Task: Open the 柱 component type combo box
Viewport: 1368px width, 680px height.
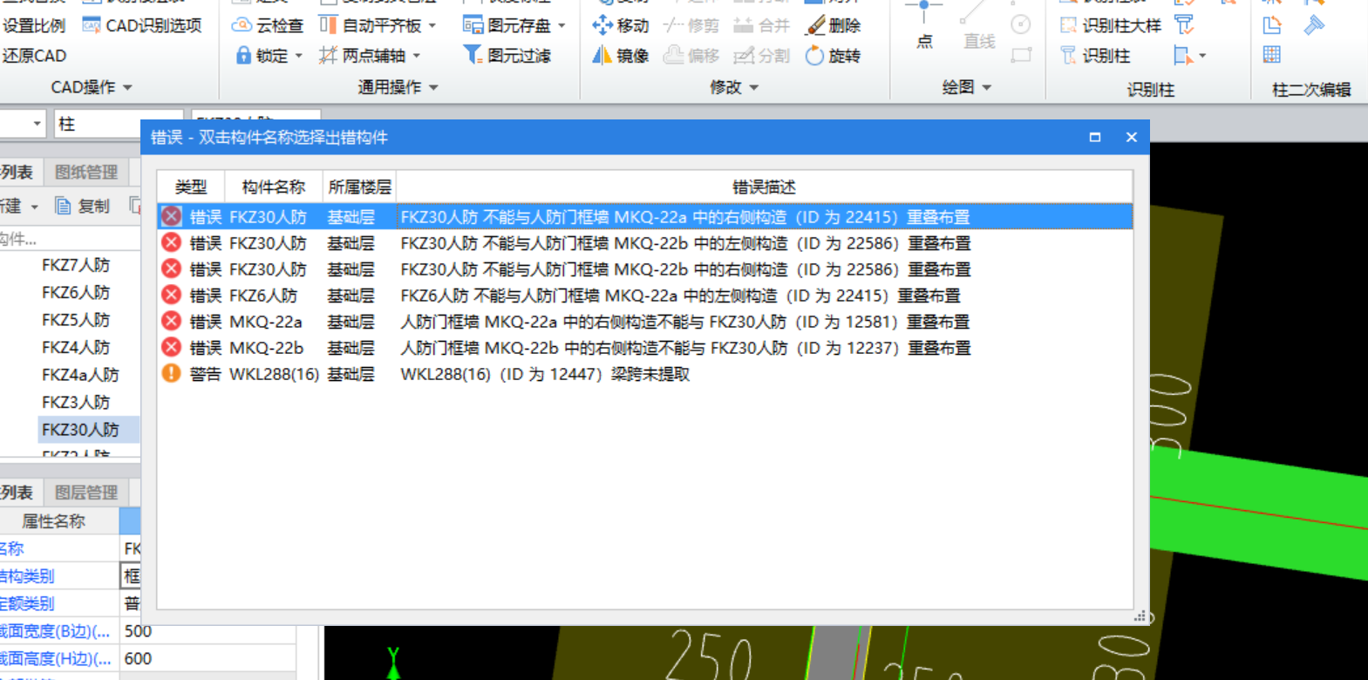Action: click(x=119, y=124)
